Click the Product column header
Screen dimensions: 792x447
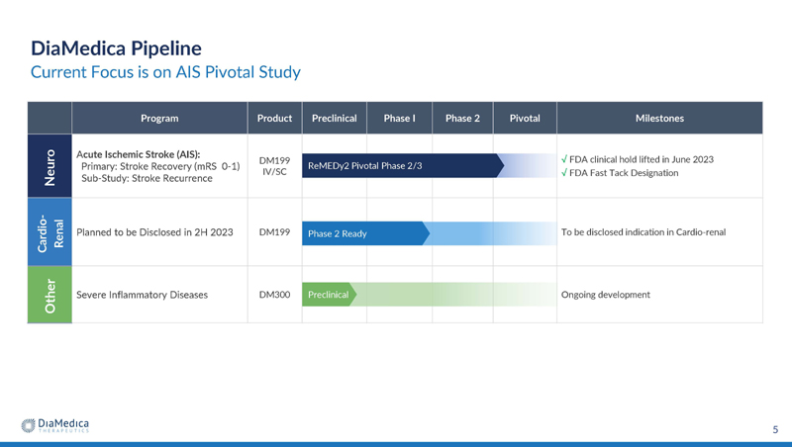tap(275, 118)
